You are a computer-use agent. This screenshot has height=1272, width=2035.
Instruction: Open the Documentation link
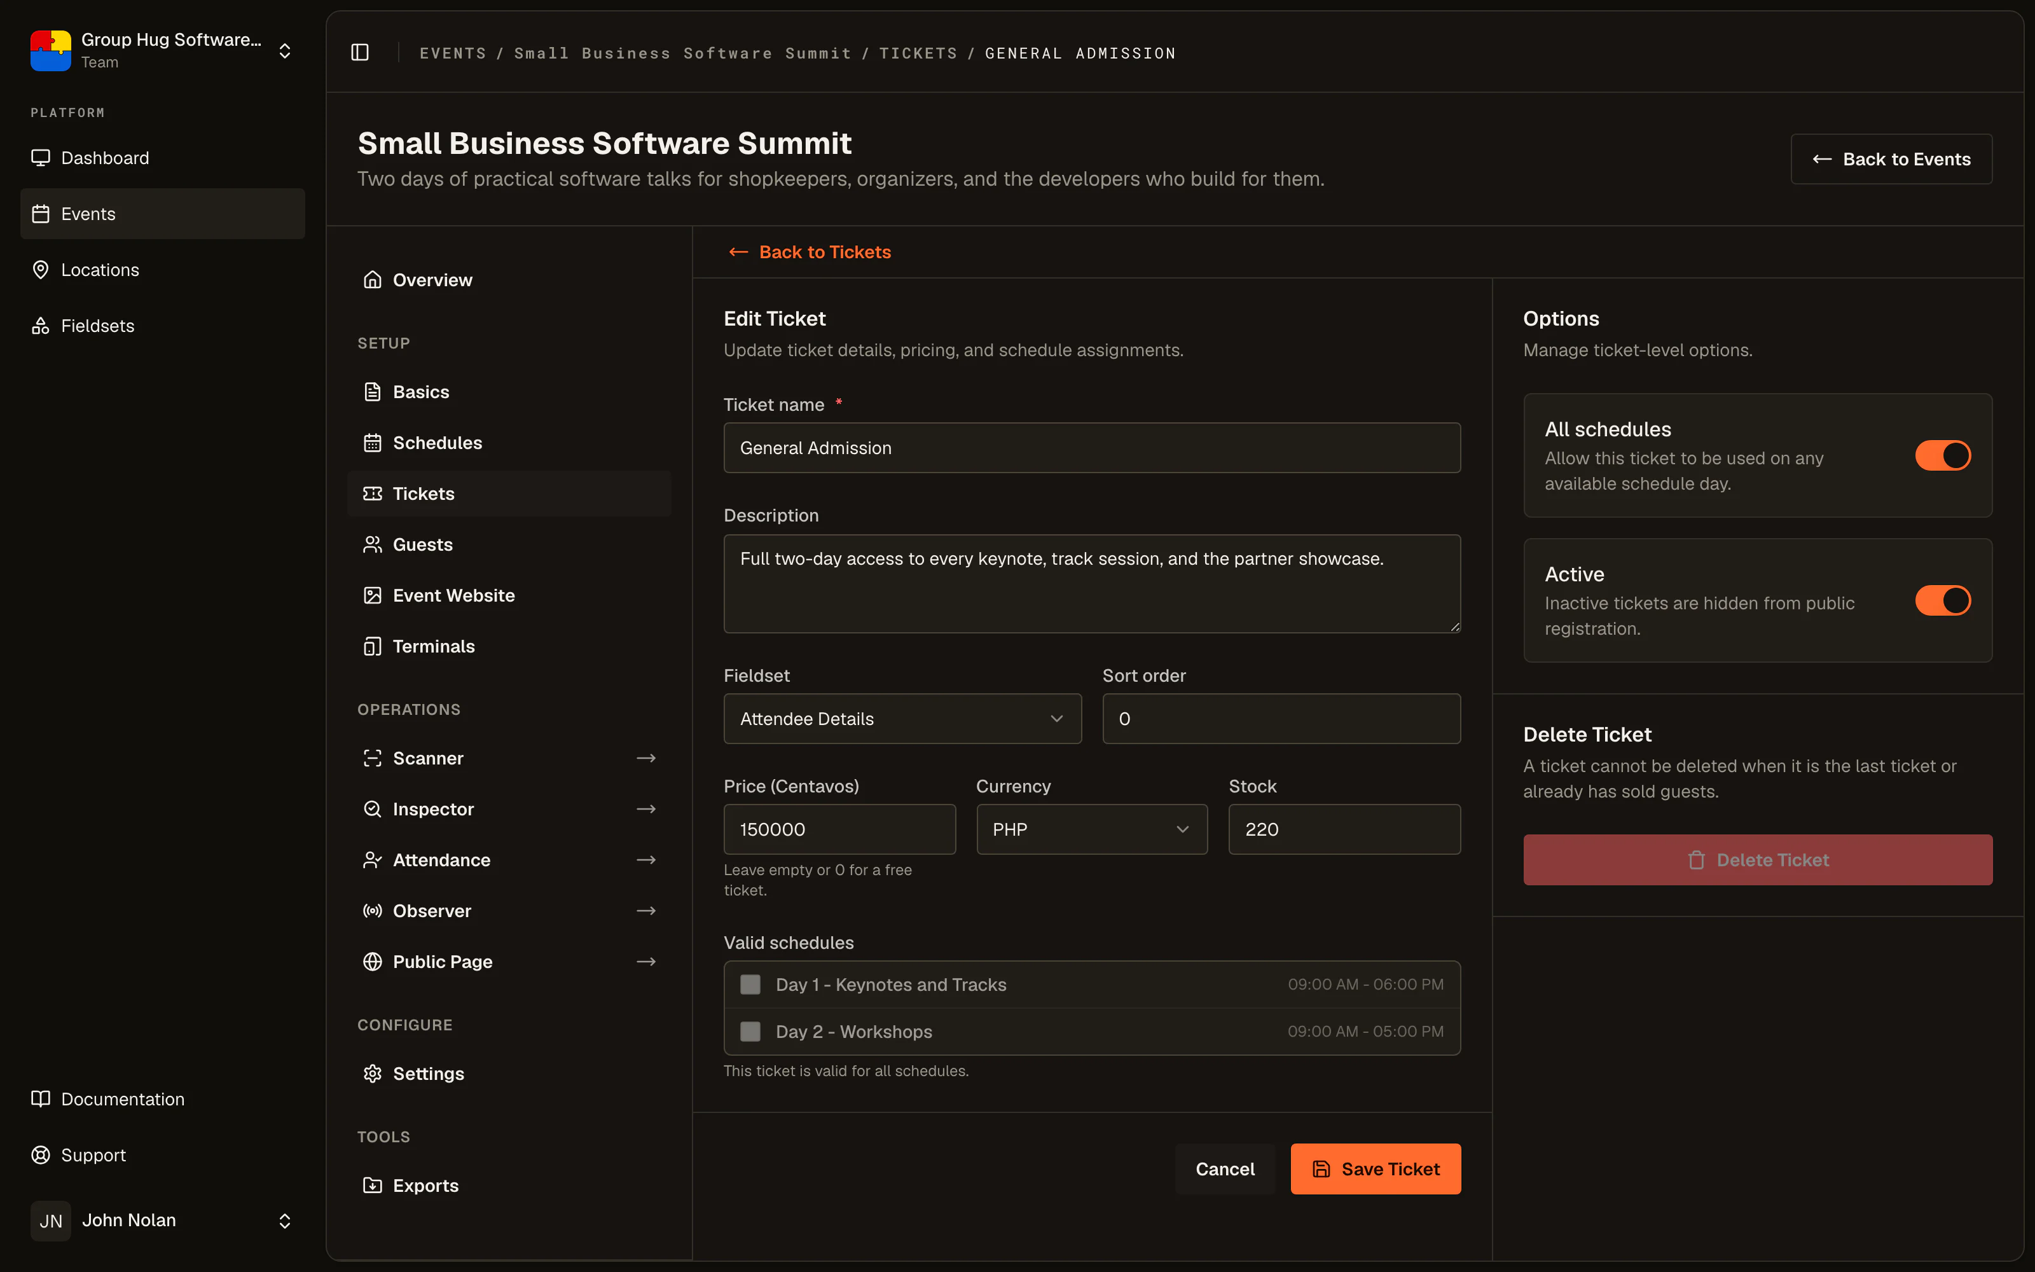point(162,1099)
